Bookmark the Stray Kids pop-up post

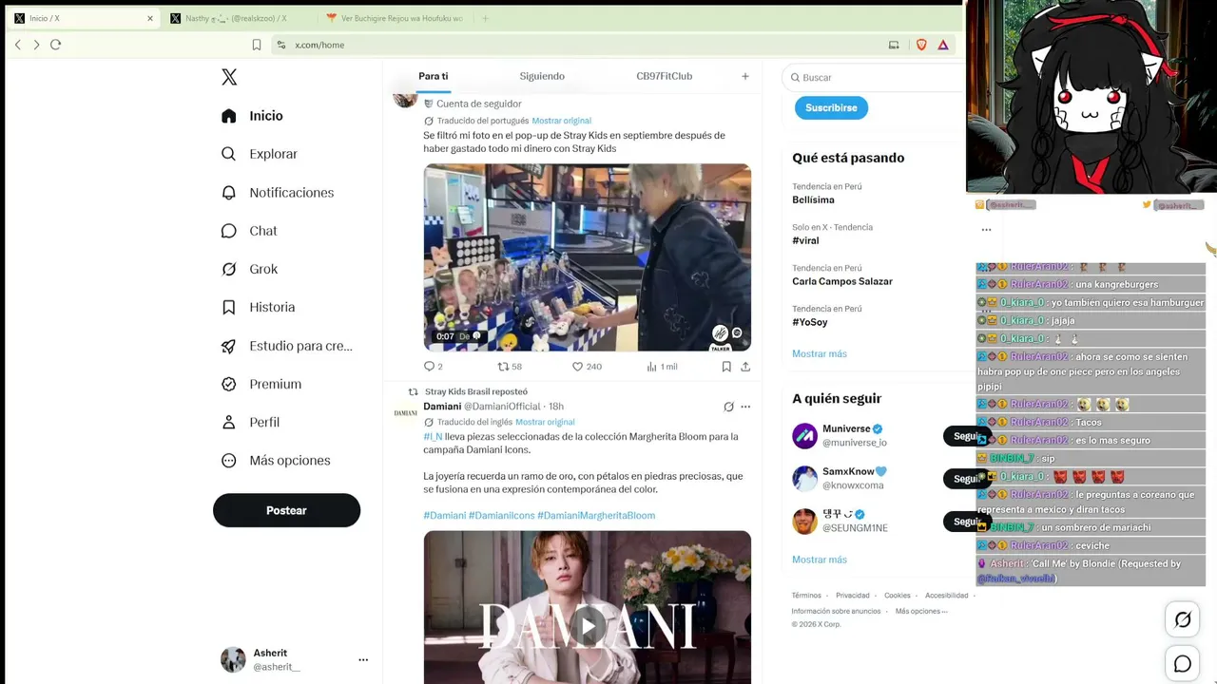[x=726, y=367]
